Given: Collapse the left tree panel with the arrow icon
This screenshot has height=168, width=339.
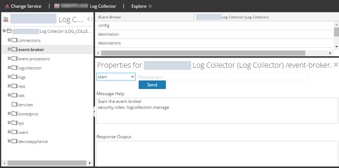Looking at the screenshot, I should coord(89,19).
